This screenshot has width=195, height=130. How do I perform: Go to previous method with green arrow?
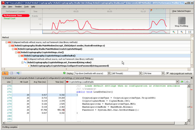182,82
